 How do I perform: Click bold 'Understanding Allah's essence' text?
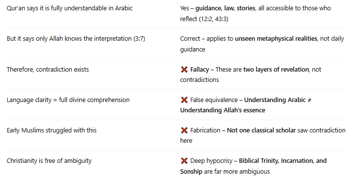223,110
